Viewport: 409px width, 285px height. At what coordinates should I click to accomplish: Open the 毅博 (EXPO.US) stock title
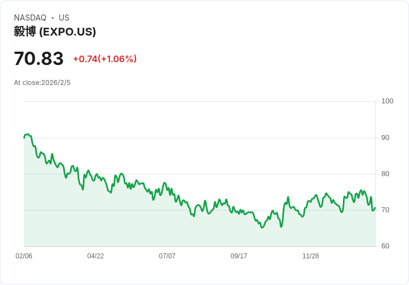(55, 32)
